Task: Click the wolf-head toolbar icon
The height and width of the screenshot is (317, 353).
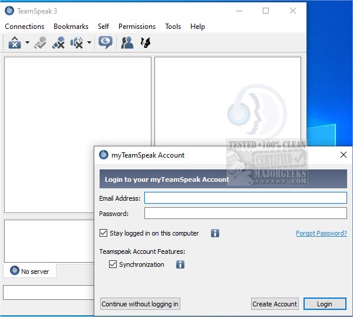Action: (146, 43)
